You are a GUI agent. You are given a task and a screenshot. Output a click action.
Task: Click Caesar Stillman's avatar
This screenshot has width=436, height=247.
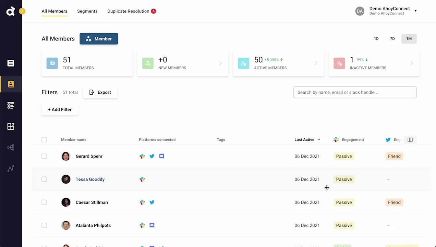(x=66, y=202)
